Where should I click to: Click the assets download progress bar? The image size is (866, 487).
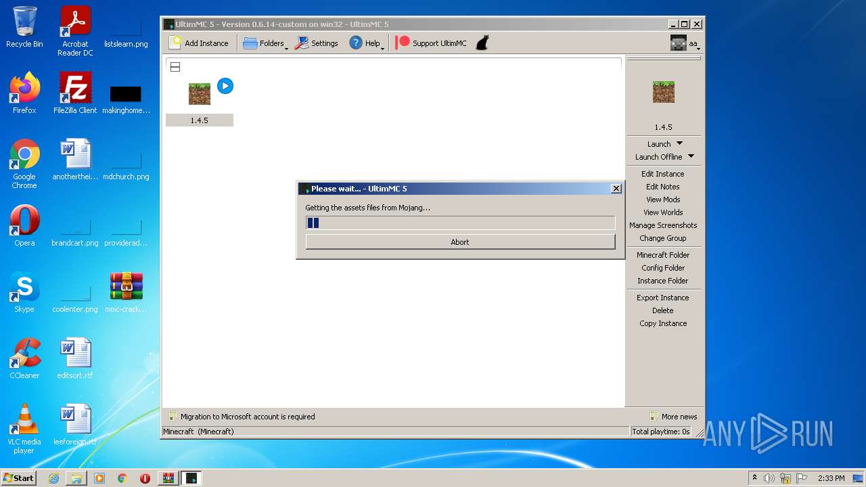460,223
